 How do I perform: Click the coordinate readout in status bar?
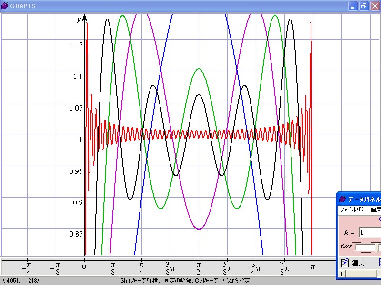[18, 281]
